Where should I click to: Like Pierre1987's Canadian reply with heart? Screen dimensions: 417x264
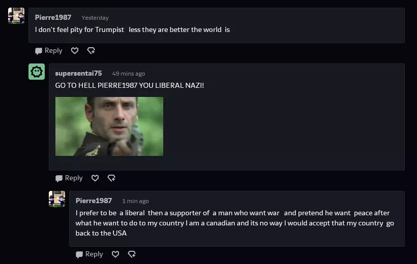115,254
